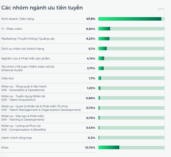Click the 8,64% value for IT

[91, 29]
